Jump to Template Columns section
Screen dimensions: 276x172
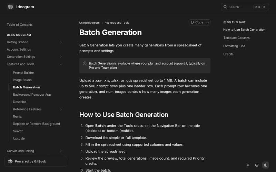coord(236,38)
